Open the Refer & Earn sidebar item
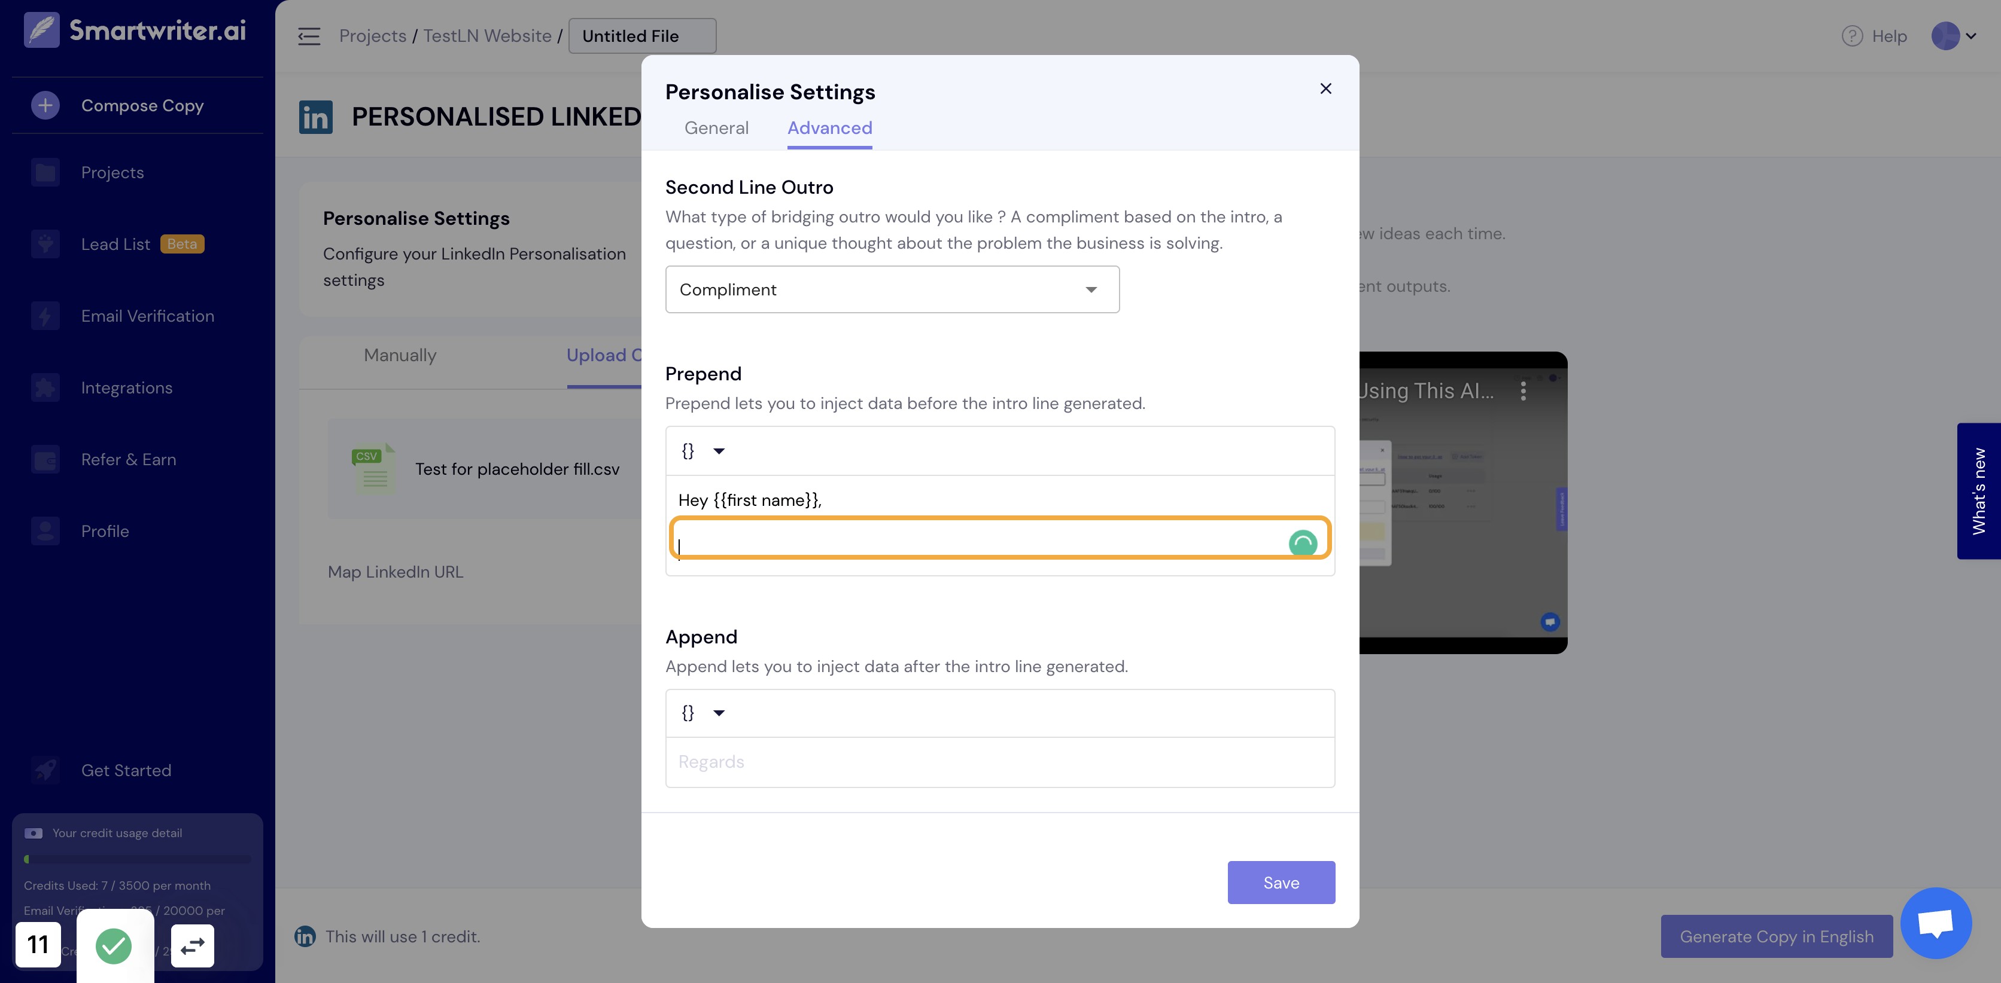This screenshot has height=983, width=2001. point(129,459)
